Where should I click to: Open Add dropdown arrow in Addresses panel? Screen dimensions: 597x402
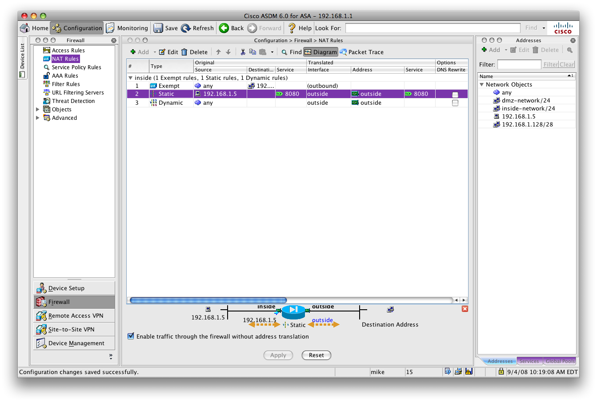(x=506, y=50)
